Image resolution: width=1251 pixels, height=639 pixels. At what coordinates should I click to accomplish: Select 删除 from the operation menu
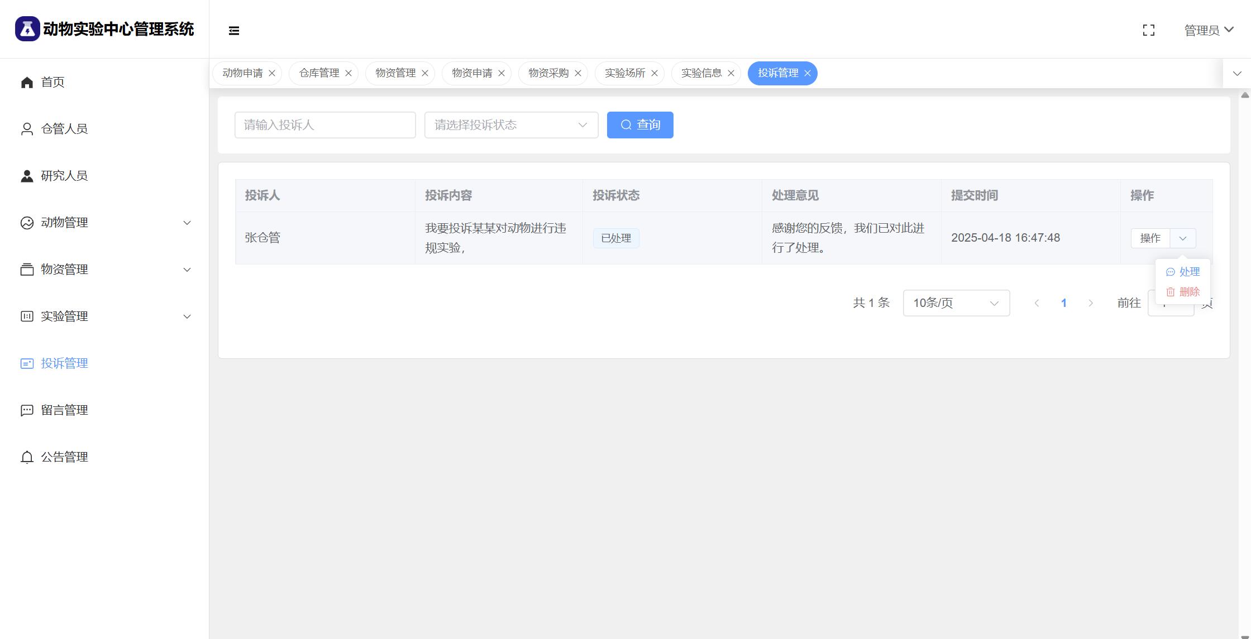coord(1183,292)
